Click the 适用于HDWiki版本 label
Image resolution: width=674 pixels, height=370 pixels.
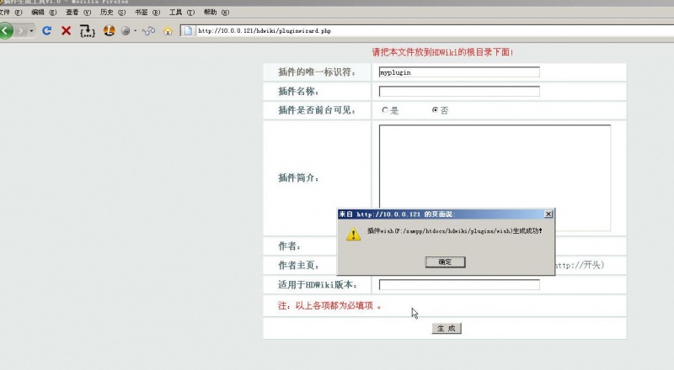coord(318,284)
